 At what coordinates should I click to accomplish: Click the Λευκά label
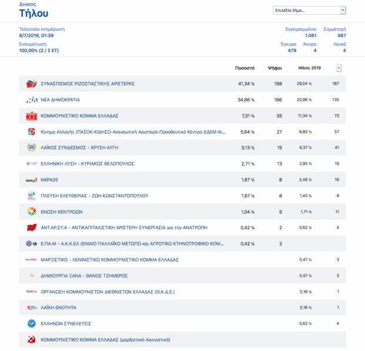coord(340,44)
